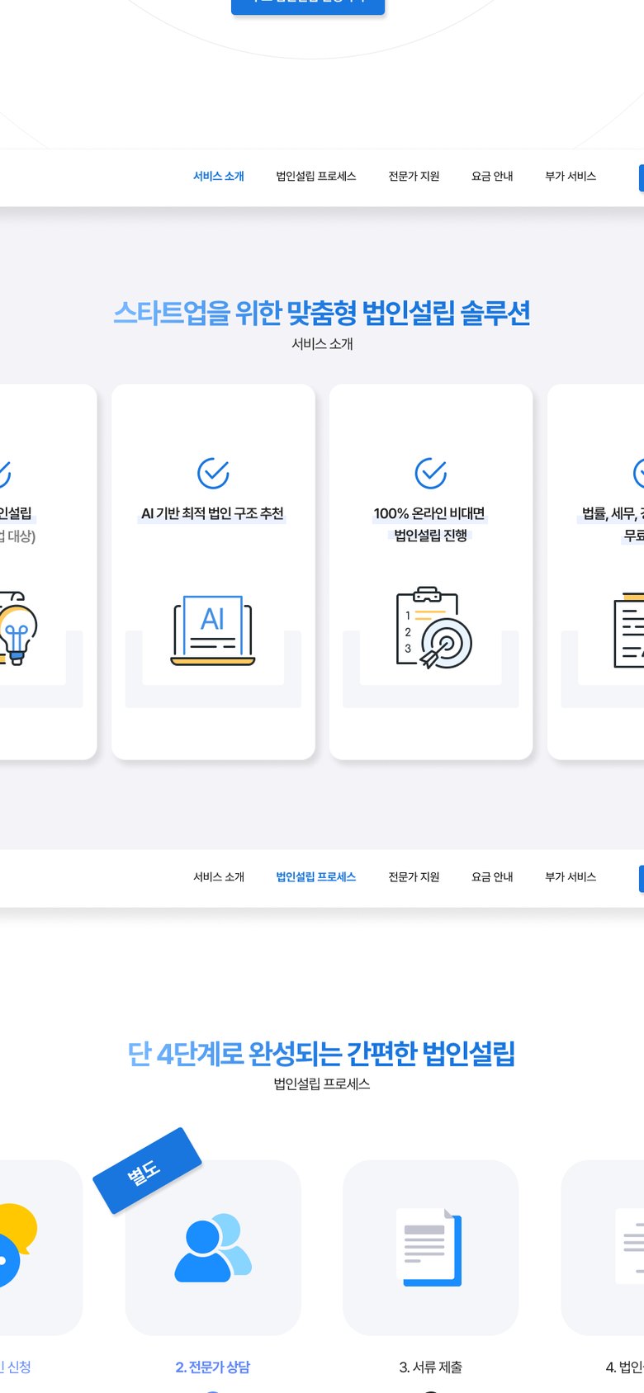Select 요금 안내 in the upper nav bar
The height and width of the screenshot is (1393, 644).
tap(493, 177)
